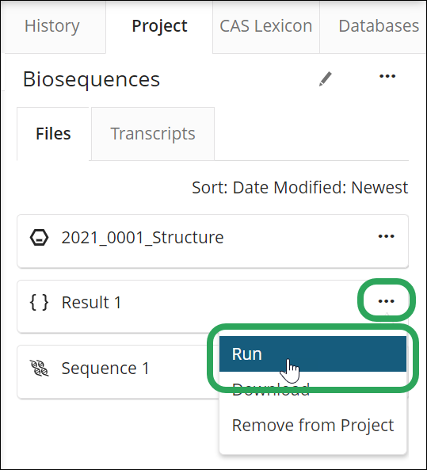Switch to the History tab
The height and width of the screenshot is (470, 427).
pos(52,26)
